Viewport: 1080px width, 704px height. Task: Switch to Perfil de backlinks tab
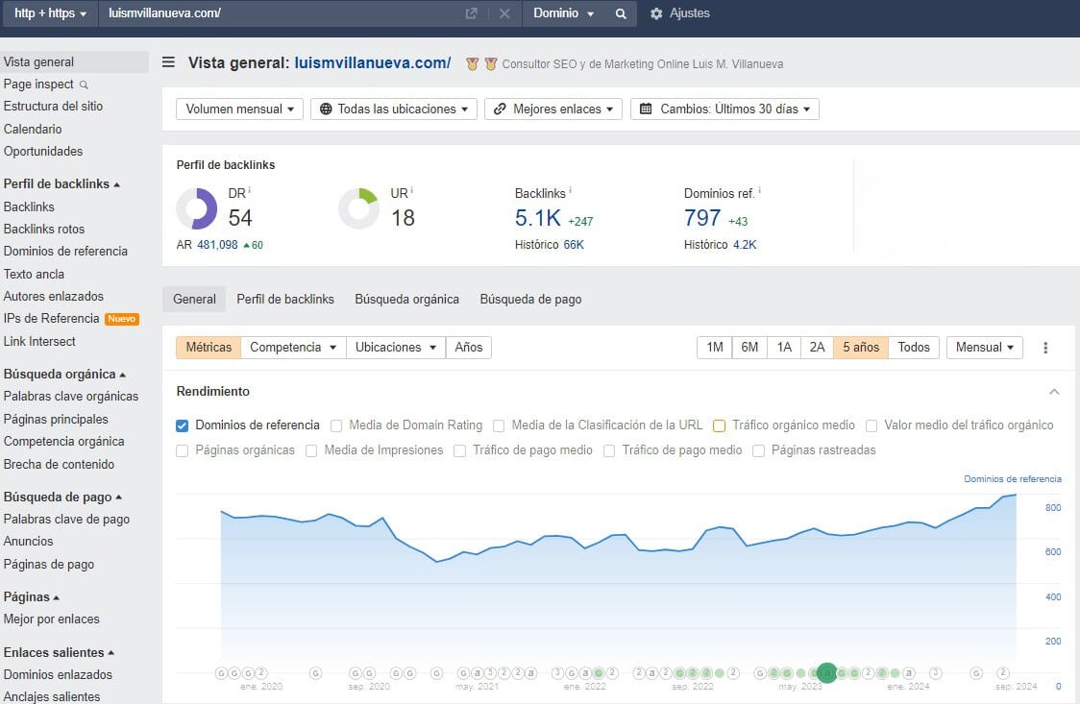click(x=285, y=300)
